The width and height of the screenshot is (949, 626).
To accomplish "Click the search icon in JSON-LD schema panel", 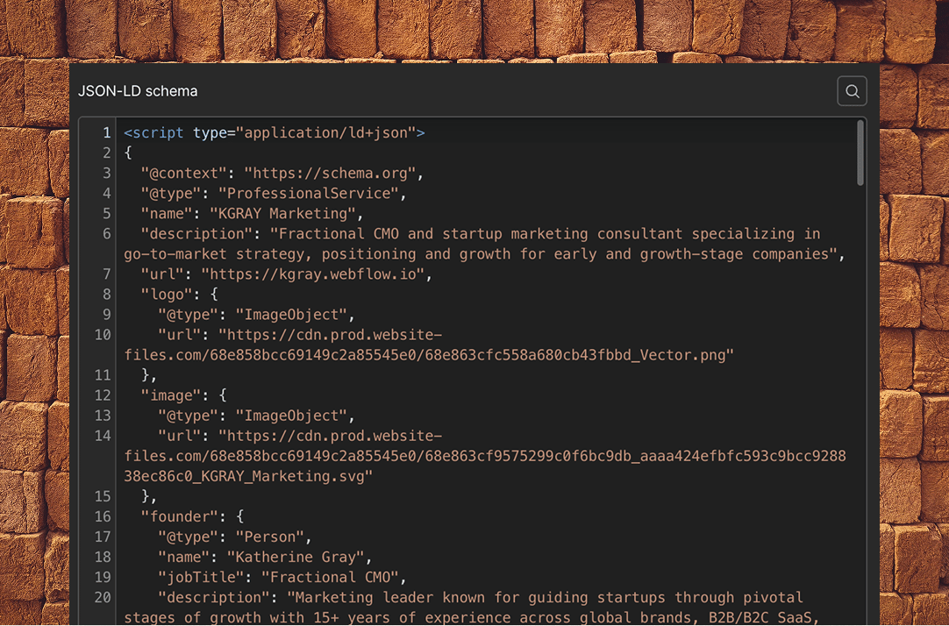I will (852, 91).
